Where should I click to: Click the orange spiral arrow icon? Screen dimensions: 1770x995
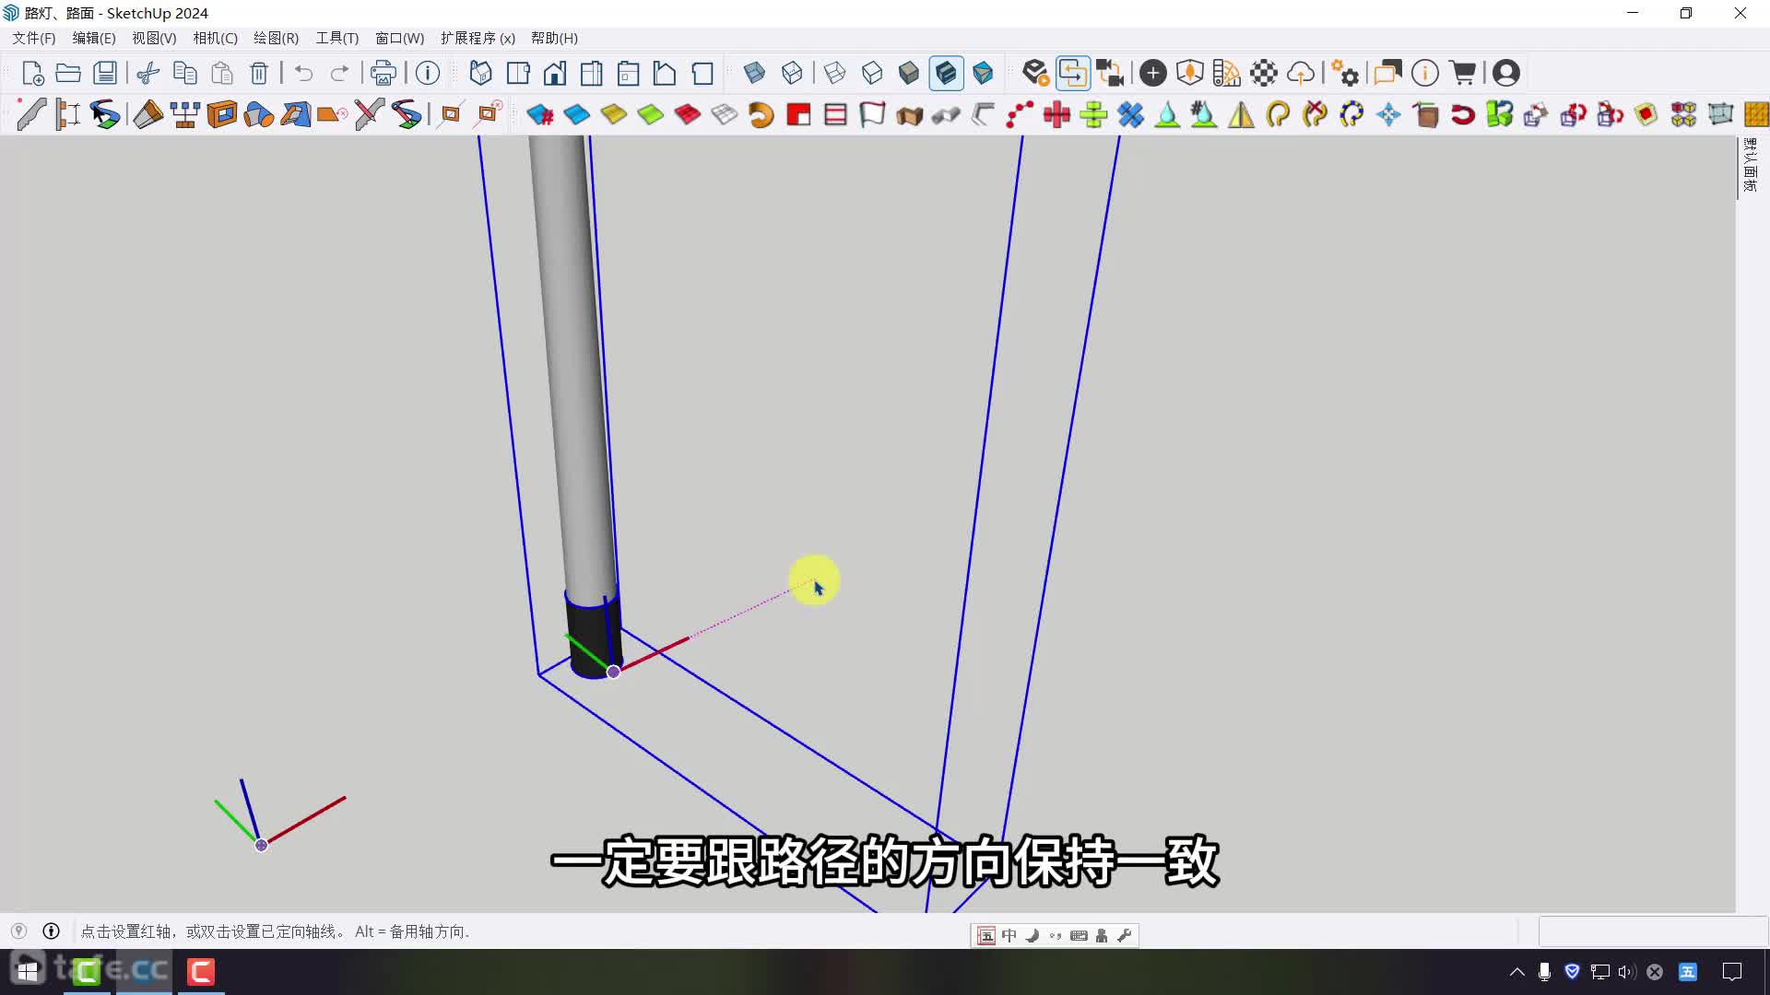point(761,114)
